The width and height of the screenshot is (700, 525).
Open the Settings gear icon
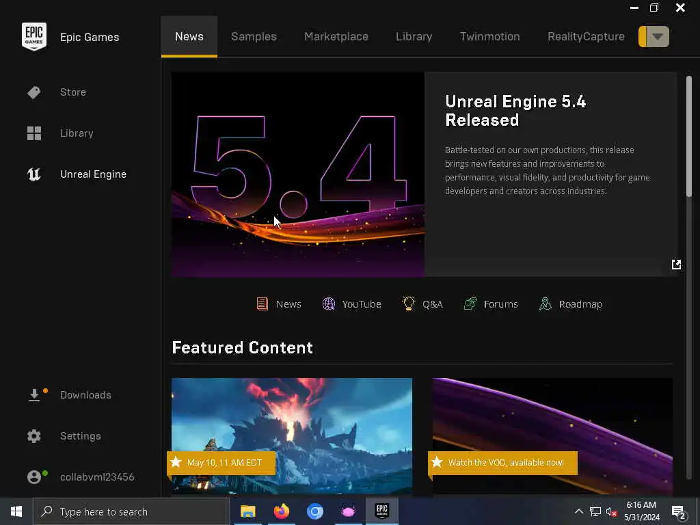click(x=34, y=436)
